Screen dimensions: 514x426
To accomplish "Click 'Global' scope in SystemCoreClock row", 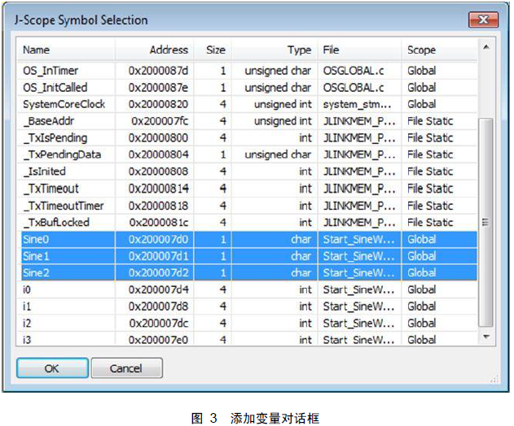I will tap(422, 104).
